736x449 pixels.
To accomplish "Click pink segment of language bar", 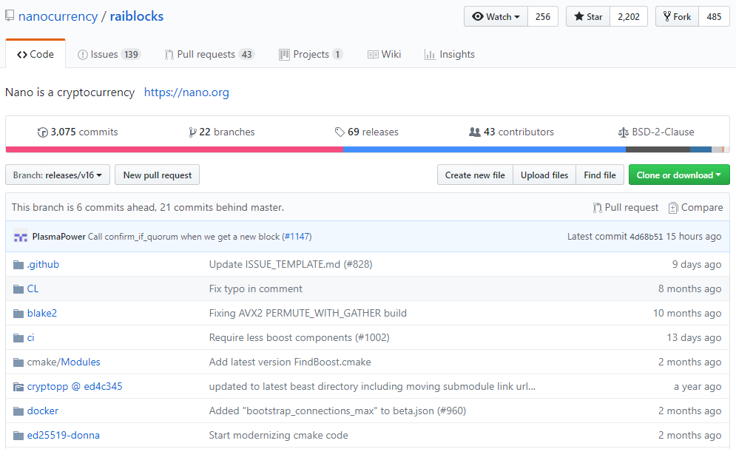I will tap(174, 149).
